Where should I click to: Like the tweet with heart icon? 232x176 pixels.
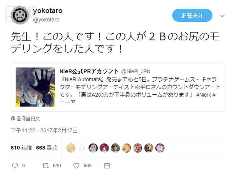[x=76, y=166]
